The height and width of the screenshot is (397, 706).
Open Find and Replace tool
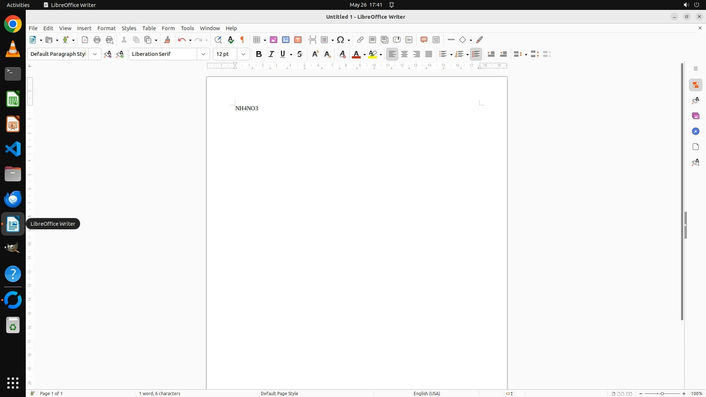point(218,40)
